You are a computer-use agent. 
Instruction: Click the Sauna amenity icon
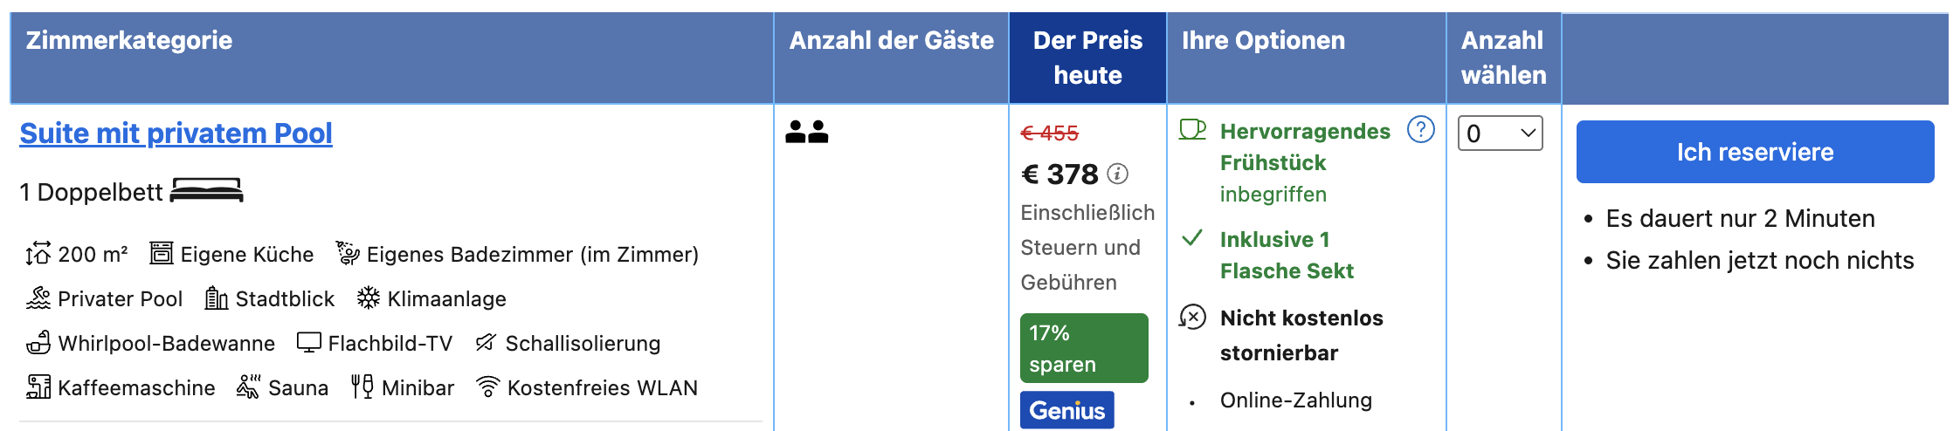[248, 387]
